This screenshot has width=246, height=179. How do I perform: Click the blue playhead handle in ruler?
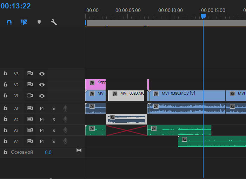[x=203, y=16]
